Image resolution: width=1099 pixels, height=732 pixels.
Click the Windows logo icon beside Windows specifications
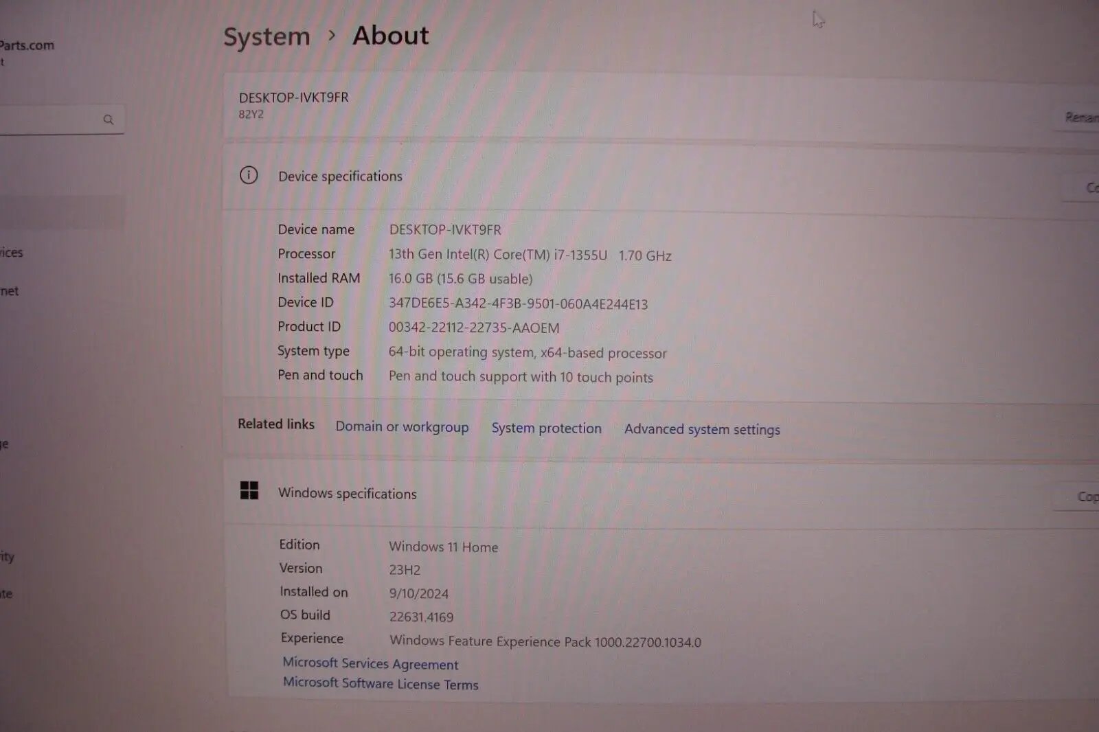tap(249, 490)
